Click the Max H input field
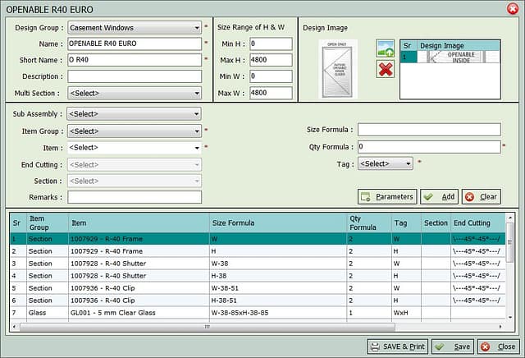This screenshot has width=525, height=358. (x=271, y=60)
